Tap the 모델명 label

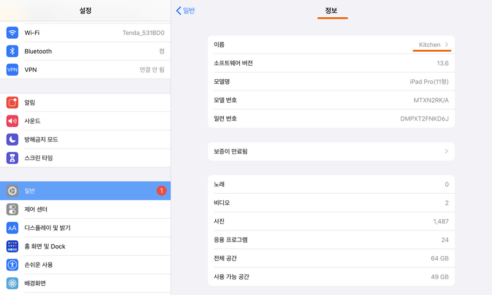(x=222, y=82)
